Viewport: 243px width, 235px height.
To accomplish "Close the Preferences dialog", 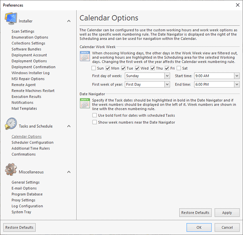I will (x=238, y=5).
